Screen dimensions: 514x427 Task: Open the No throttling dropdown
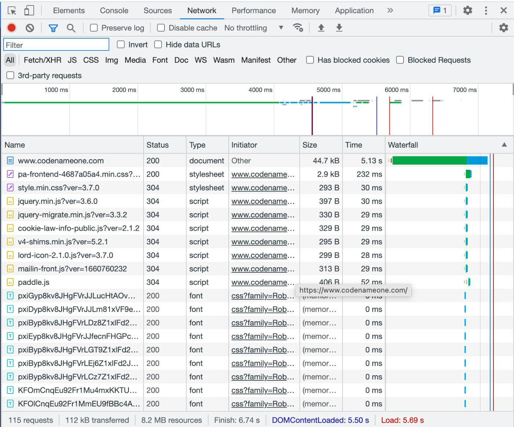(254, 28)
